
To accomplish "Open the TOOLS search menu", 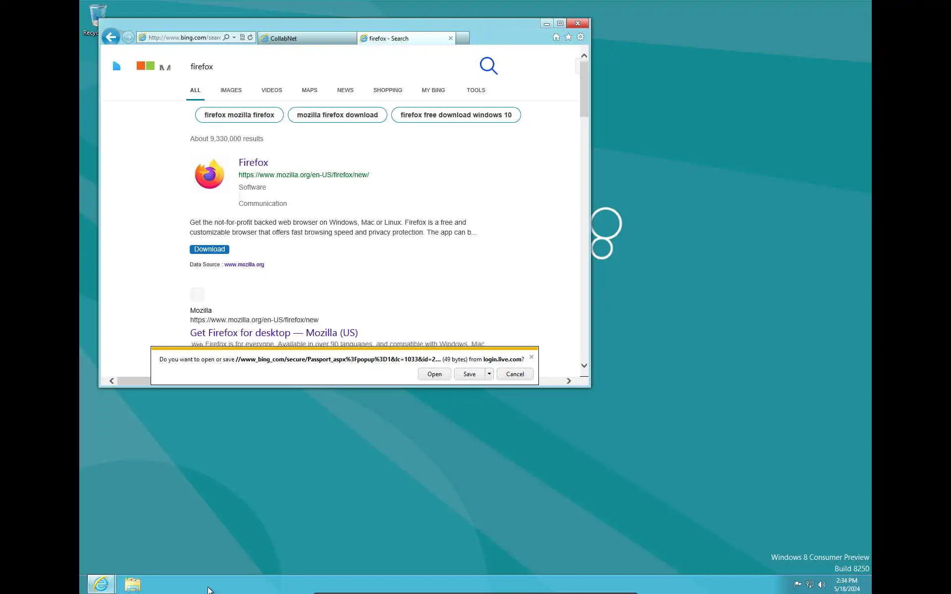I will (x=475, y=90).
